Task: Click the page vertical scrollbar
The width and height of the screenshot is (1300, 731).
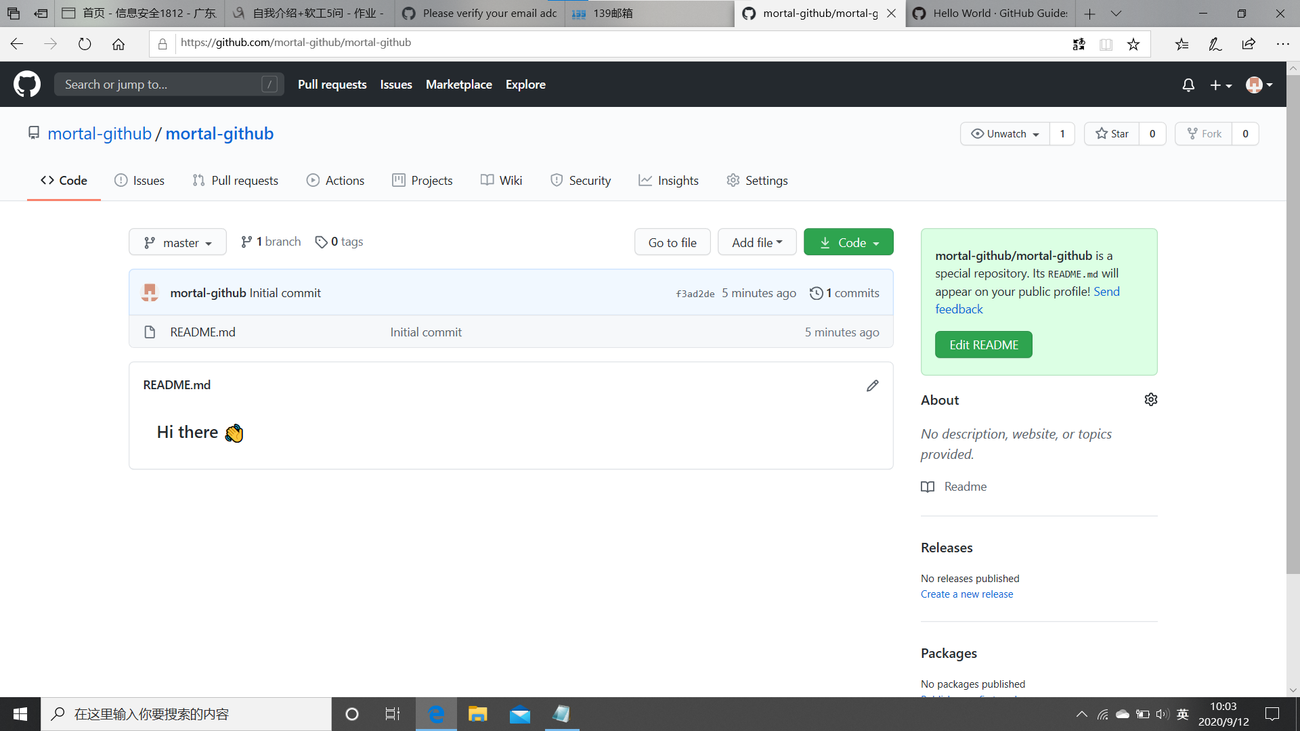Action: pos(1293,325)
